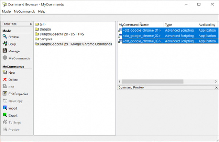
Task: Click the script icon beside dst_google_chrome_03
Action: pyautogui.click(x=120, y=41)
